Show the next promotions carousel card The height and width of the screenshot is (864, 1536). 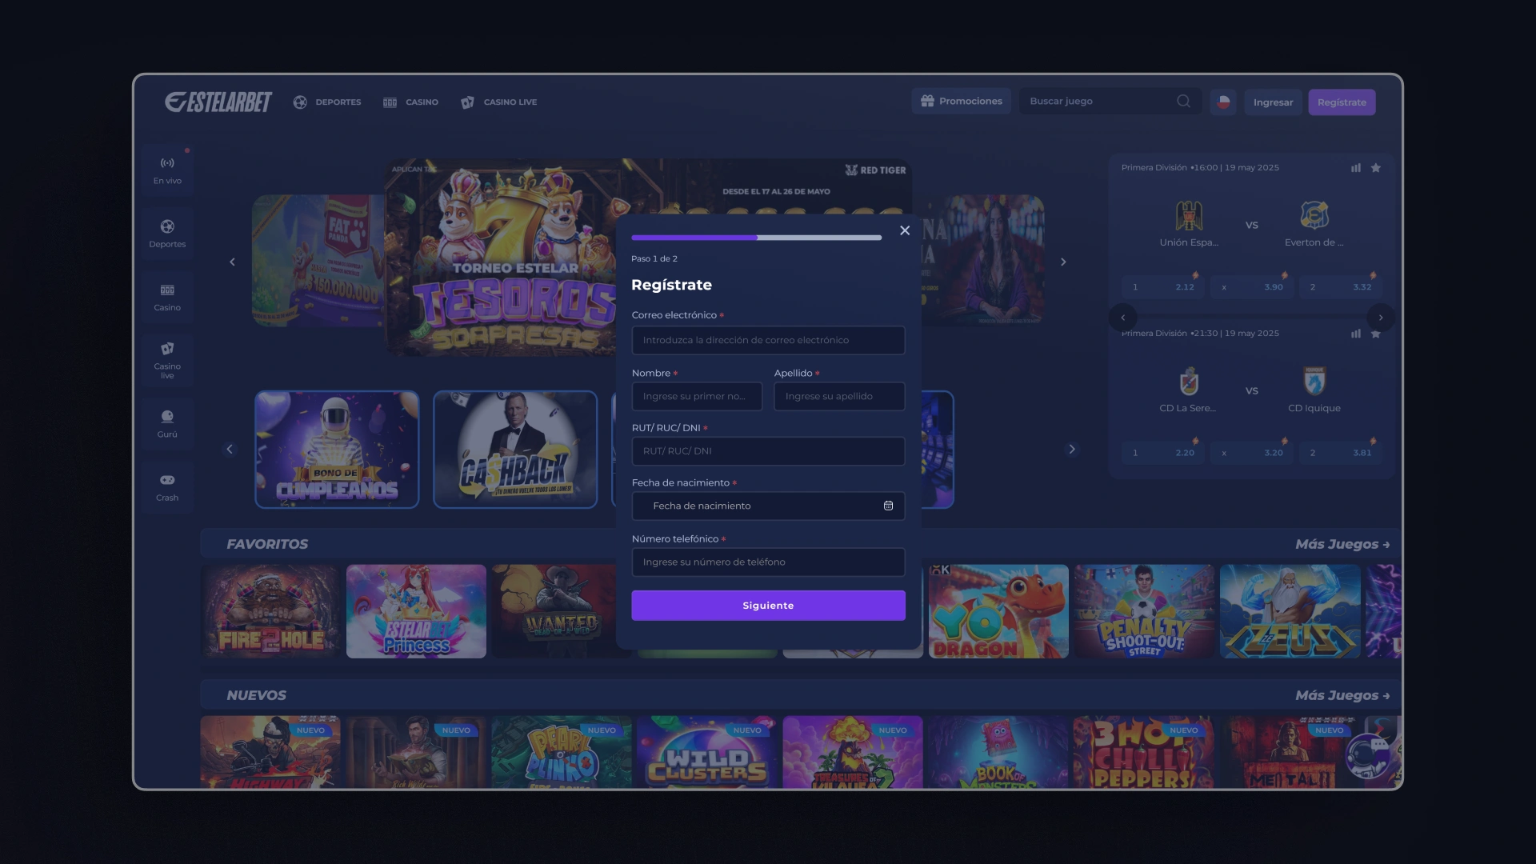1072,449
